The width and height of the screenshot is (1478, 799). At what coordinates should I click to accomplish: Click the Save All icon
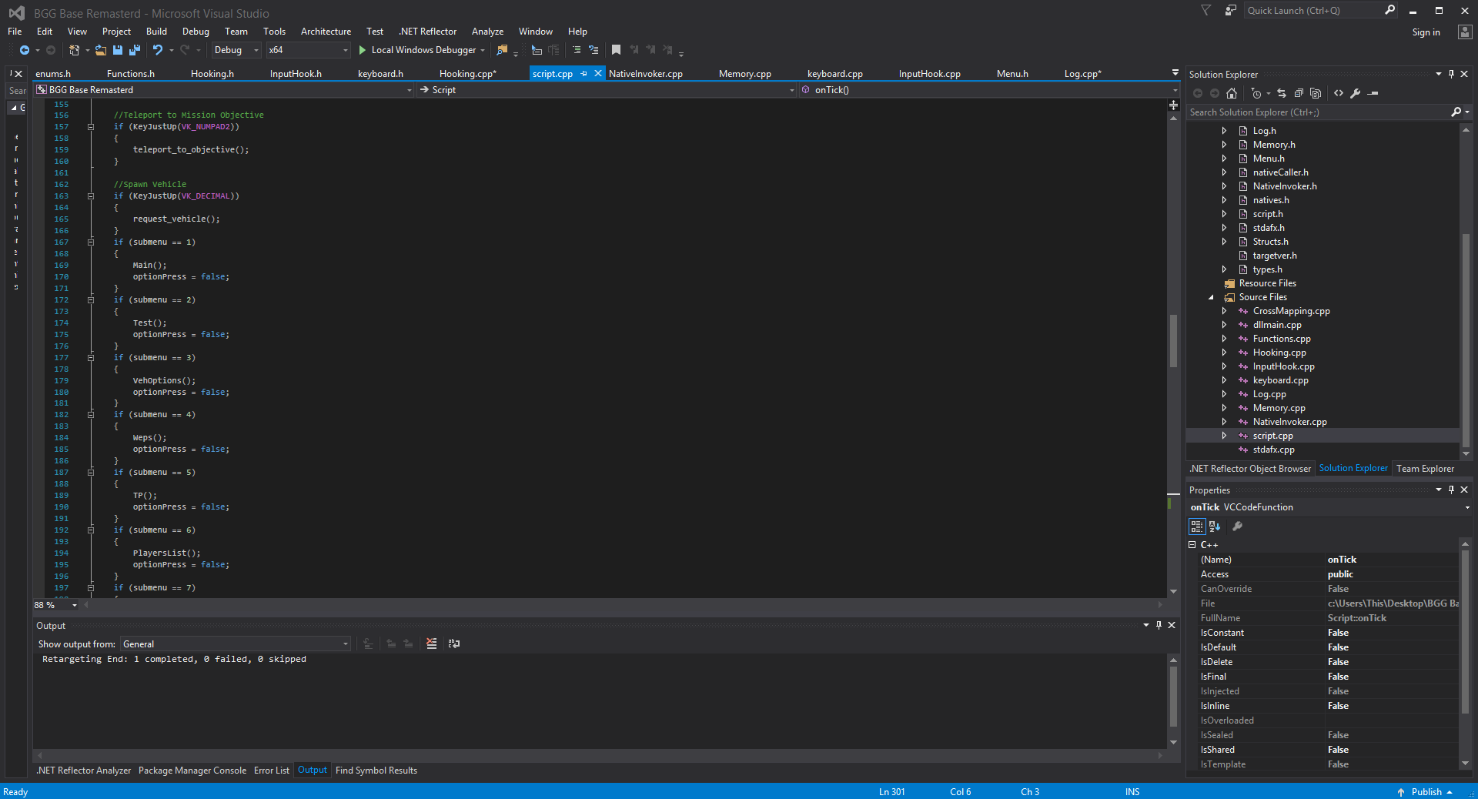point(135,50)
